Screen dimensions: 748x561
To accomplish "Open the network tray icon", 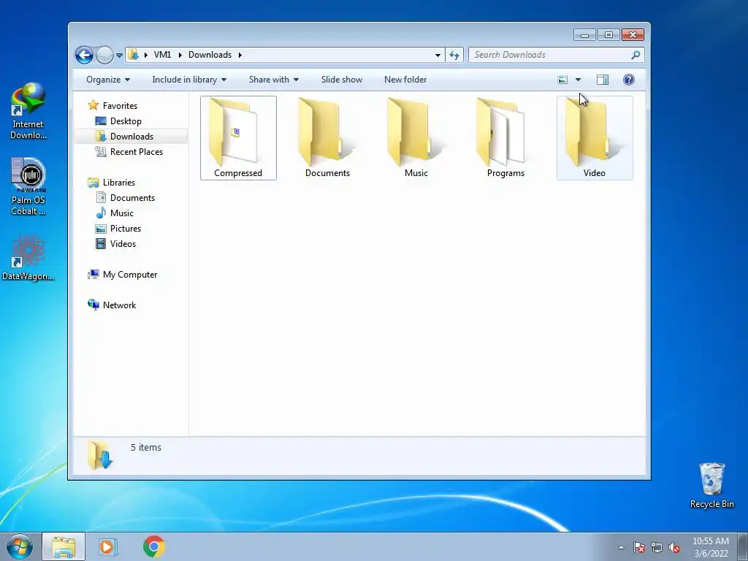I will 657,547.
